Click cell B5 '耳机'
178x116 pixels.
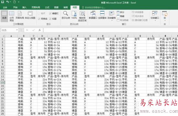click(24, 52)
